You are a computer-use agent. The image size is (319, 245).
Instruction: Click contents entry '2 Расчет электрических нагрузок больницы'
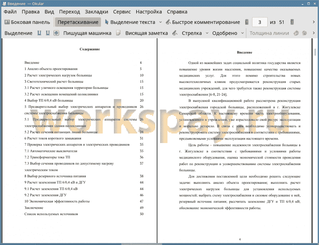[x=58, y=76]
